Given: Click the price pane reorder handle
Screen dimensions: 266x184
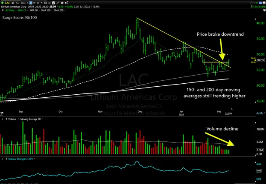Looking at the screenshot, I should coord(3,10).
